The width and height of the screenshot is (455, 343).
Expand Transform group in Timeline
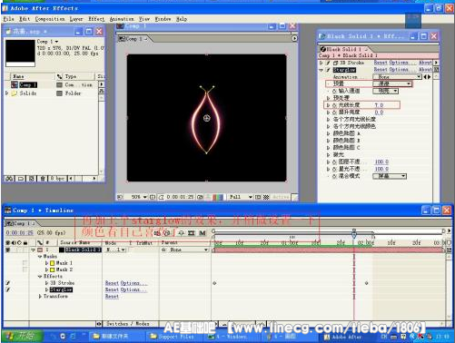click(40, 297)
